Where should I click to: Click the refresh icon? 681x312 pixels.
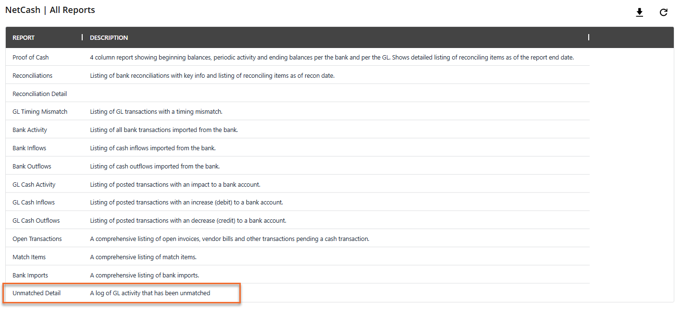(x=663, y=12)
